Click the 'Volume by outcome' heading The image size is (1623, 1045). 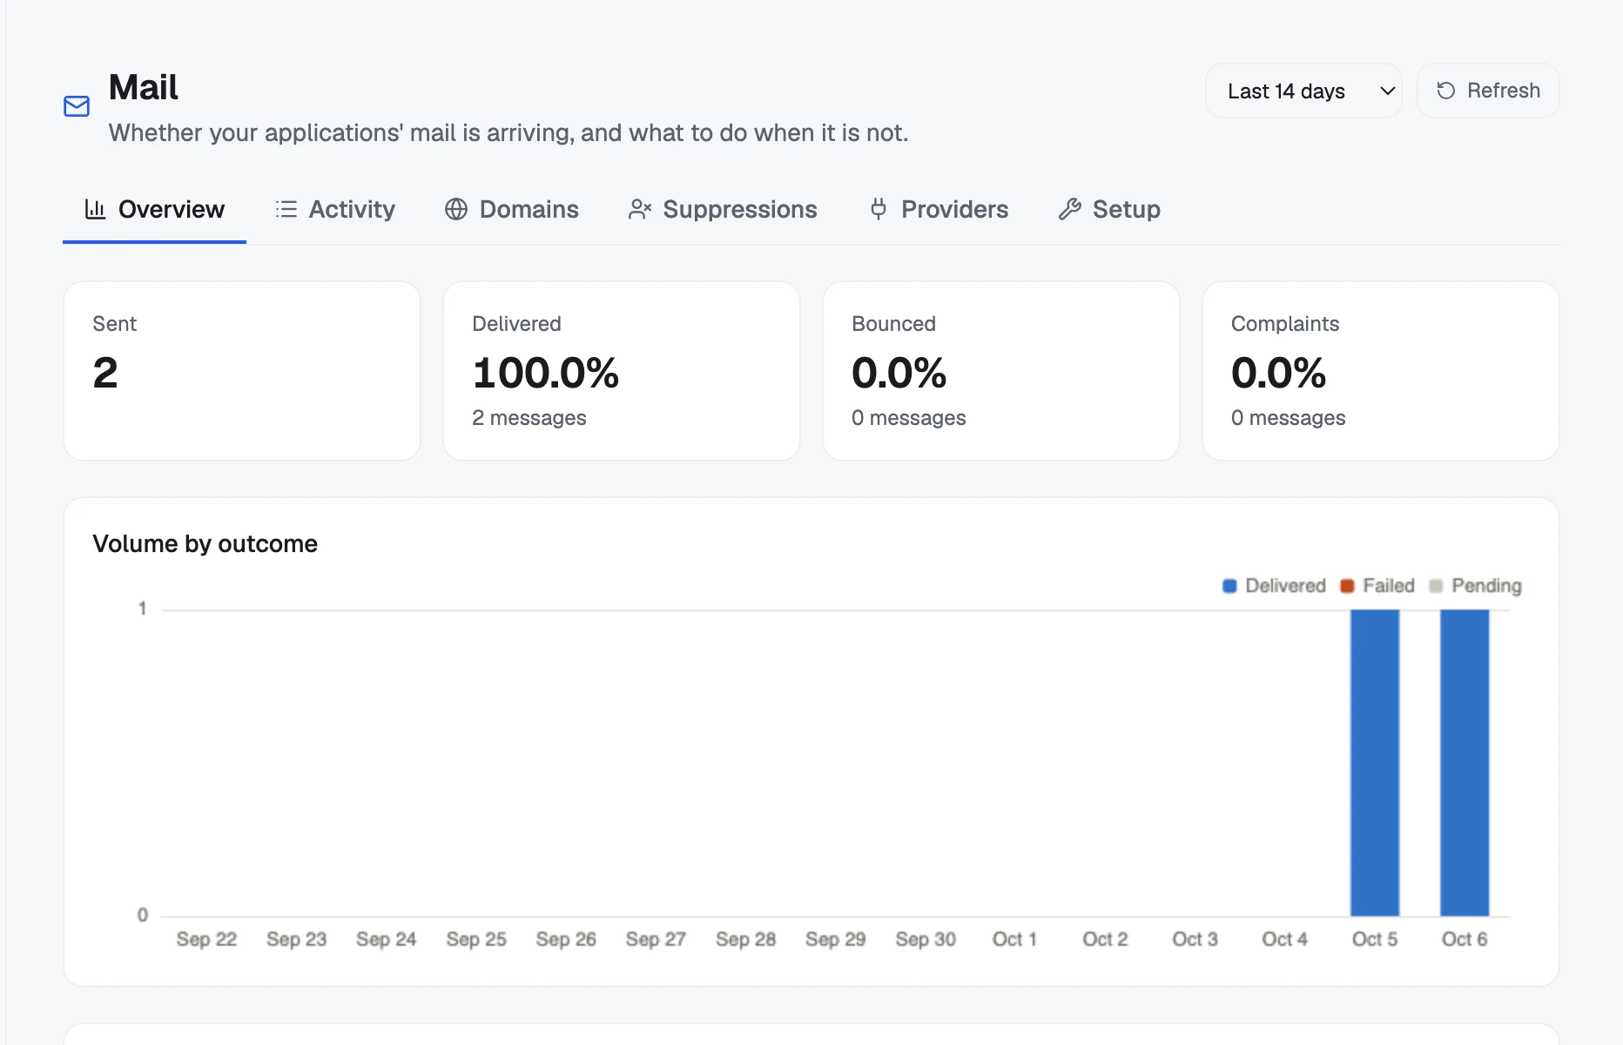pos(205,543)
